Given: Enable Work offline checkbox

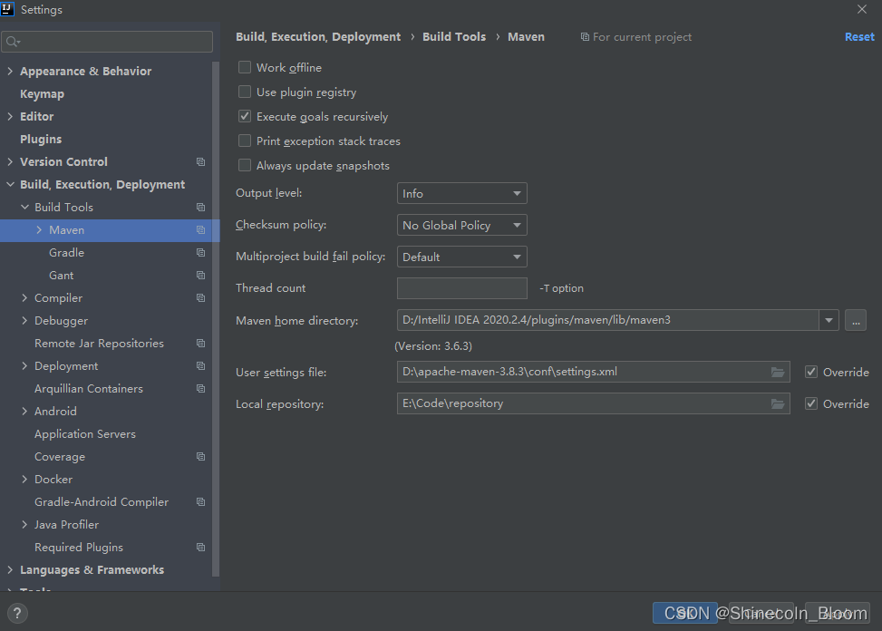Looking at the screenshot, I should click(245, 67).
